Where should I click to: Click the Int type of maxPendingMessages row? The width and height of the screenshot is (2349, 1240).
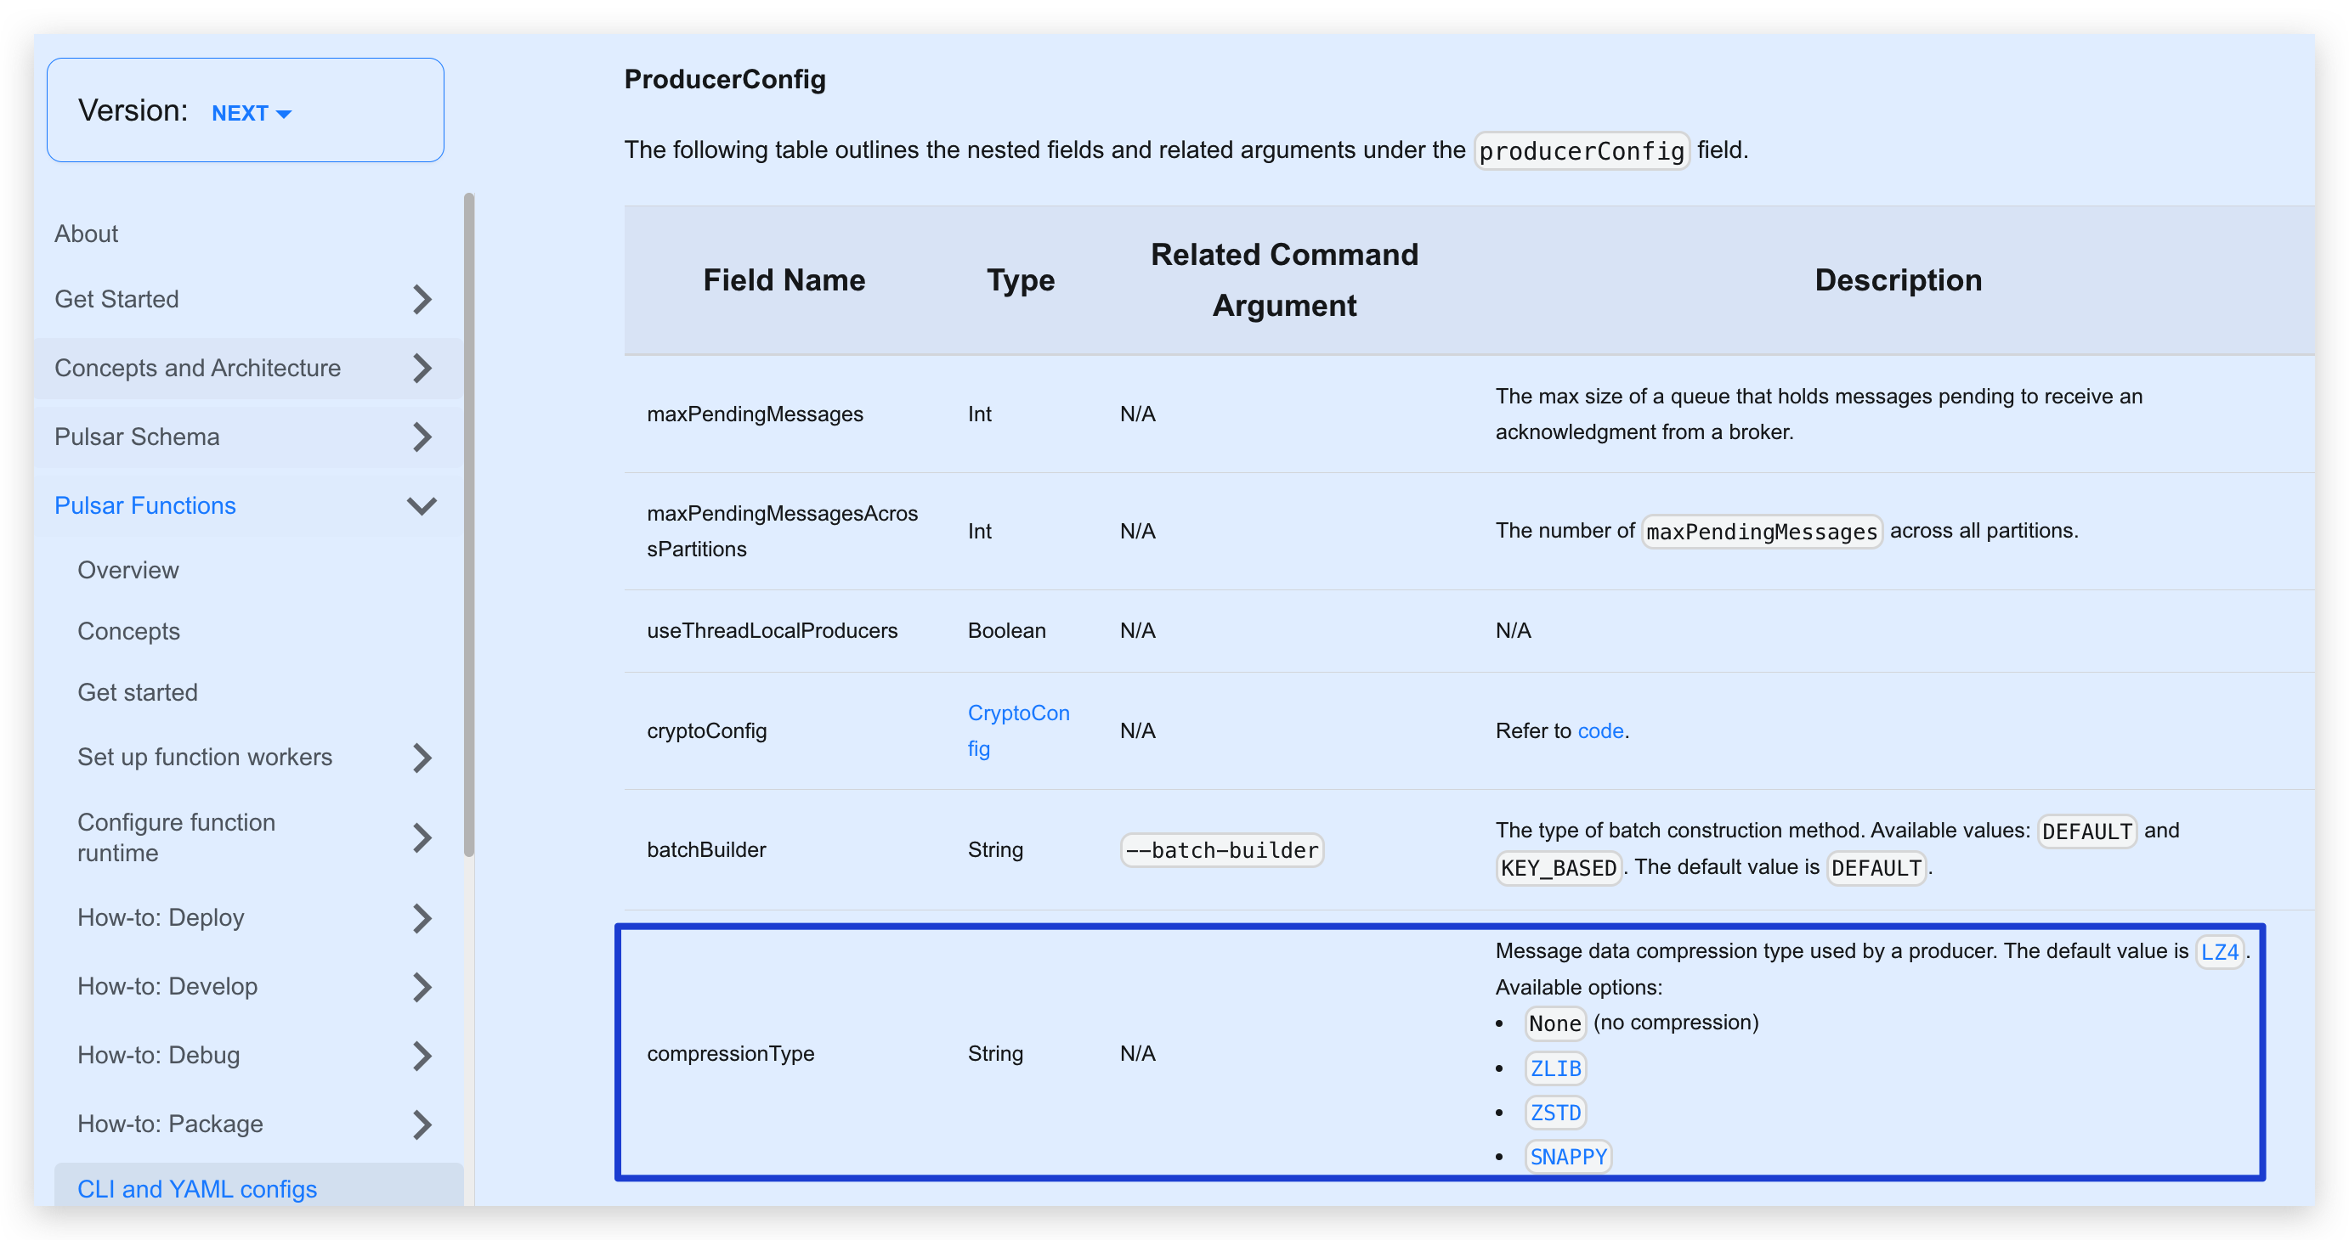point(979,414)
